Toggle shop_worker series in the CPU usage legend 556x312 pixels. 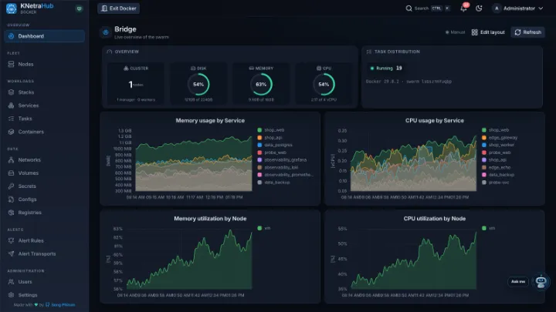click(498, 145)
